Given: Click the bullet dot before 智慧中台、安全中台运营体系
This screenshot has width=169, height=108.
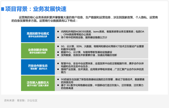Looking at the screenshot, I should tap(58, 63).
